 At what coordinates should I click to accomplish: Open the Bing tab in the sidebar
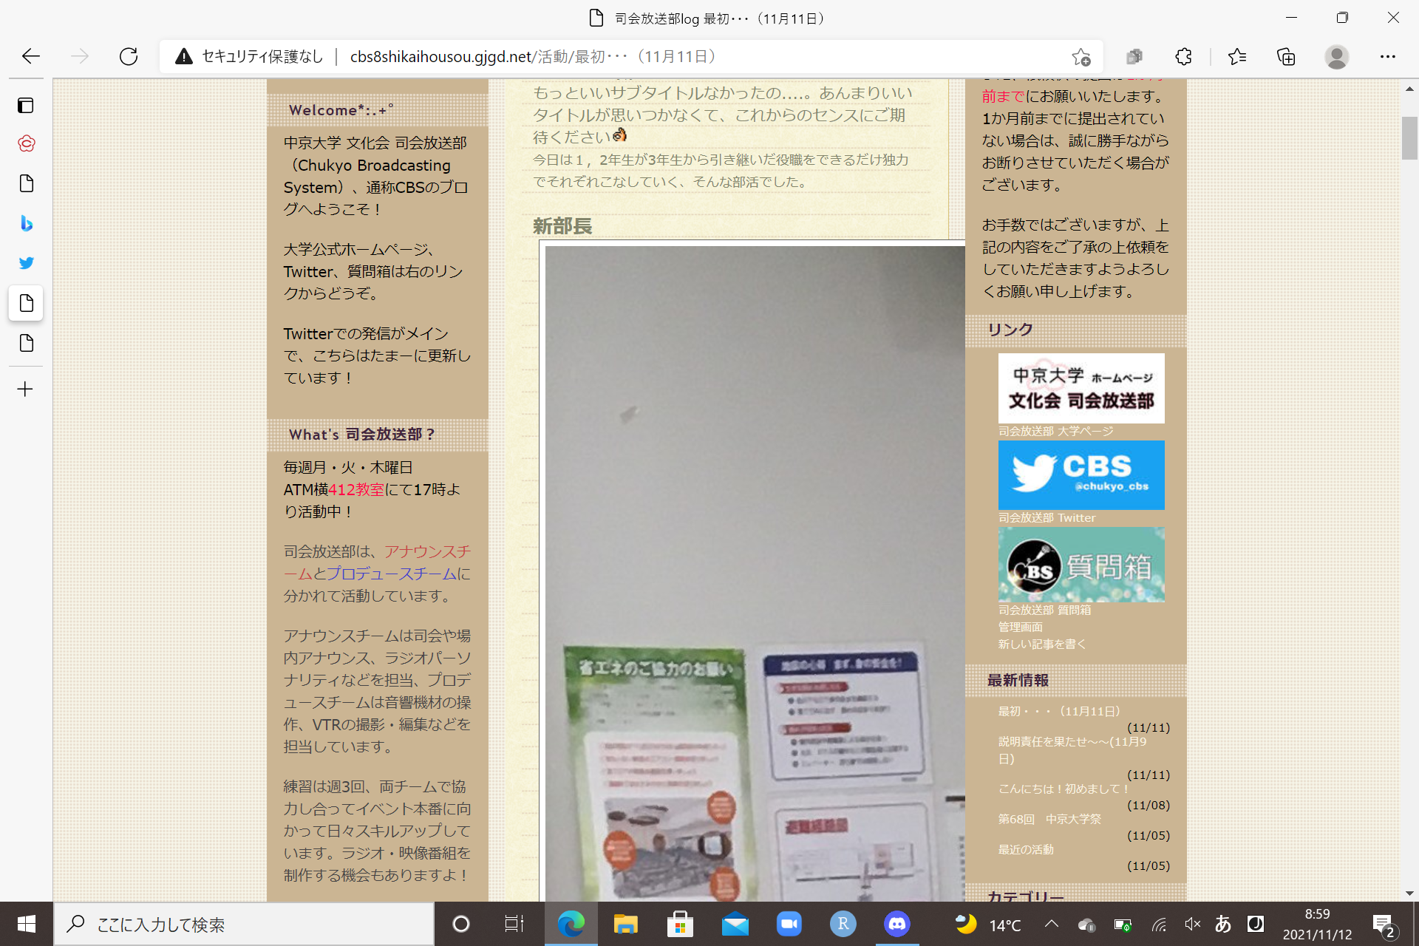click(27, 223)
